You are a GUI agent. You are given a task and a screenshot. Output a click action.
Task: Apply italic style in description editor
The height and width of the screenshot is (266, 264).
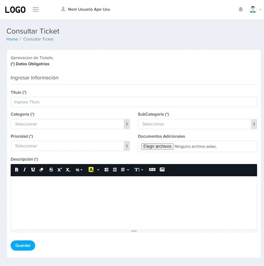pos(25,170)
